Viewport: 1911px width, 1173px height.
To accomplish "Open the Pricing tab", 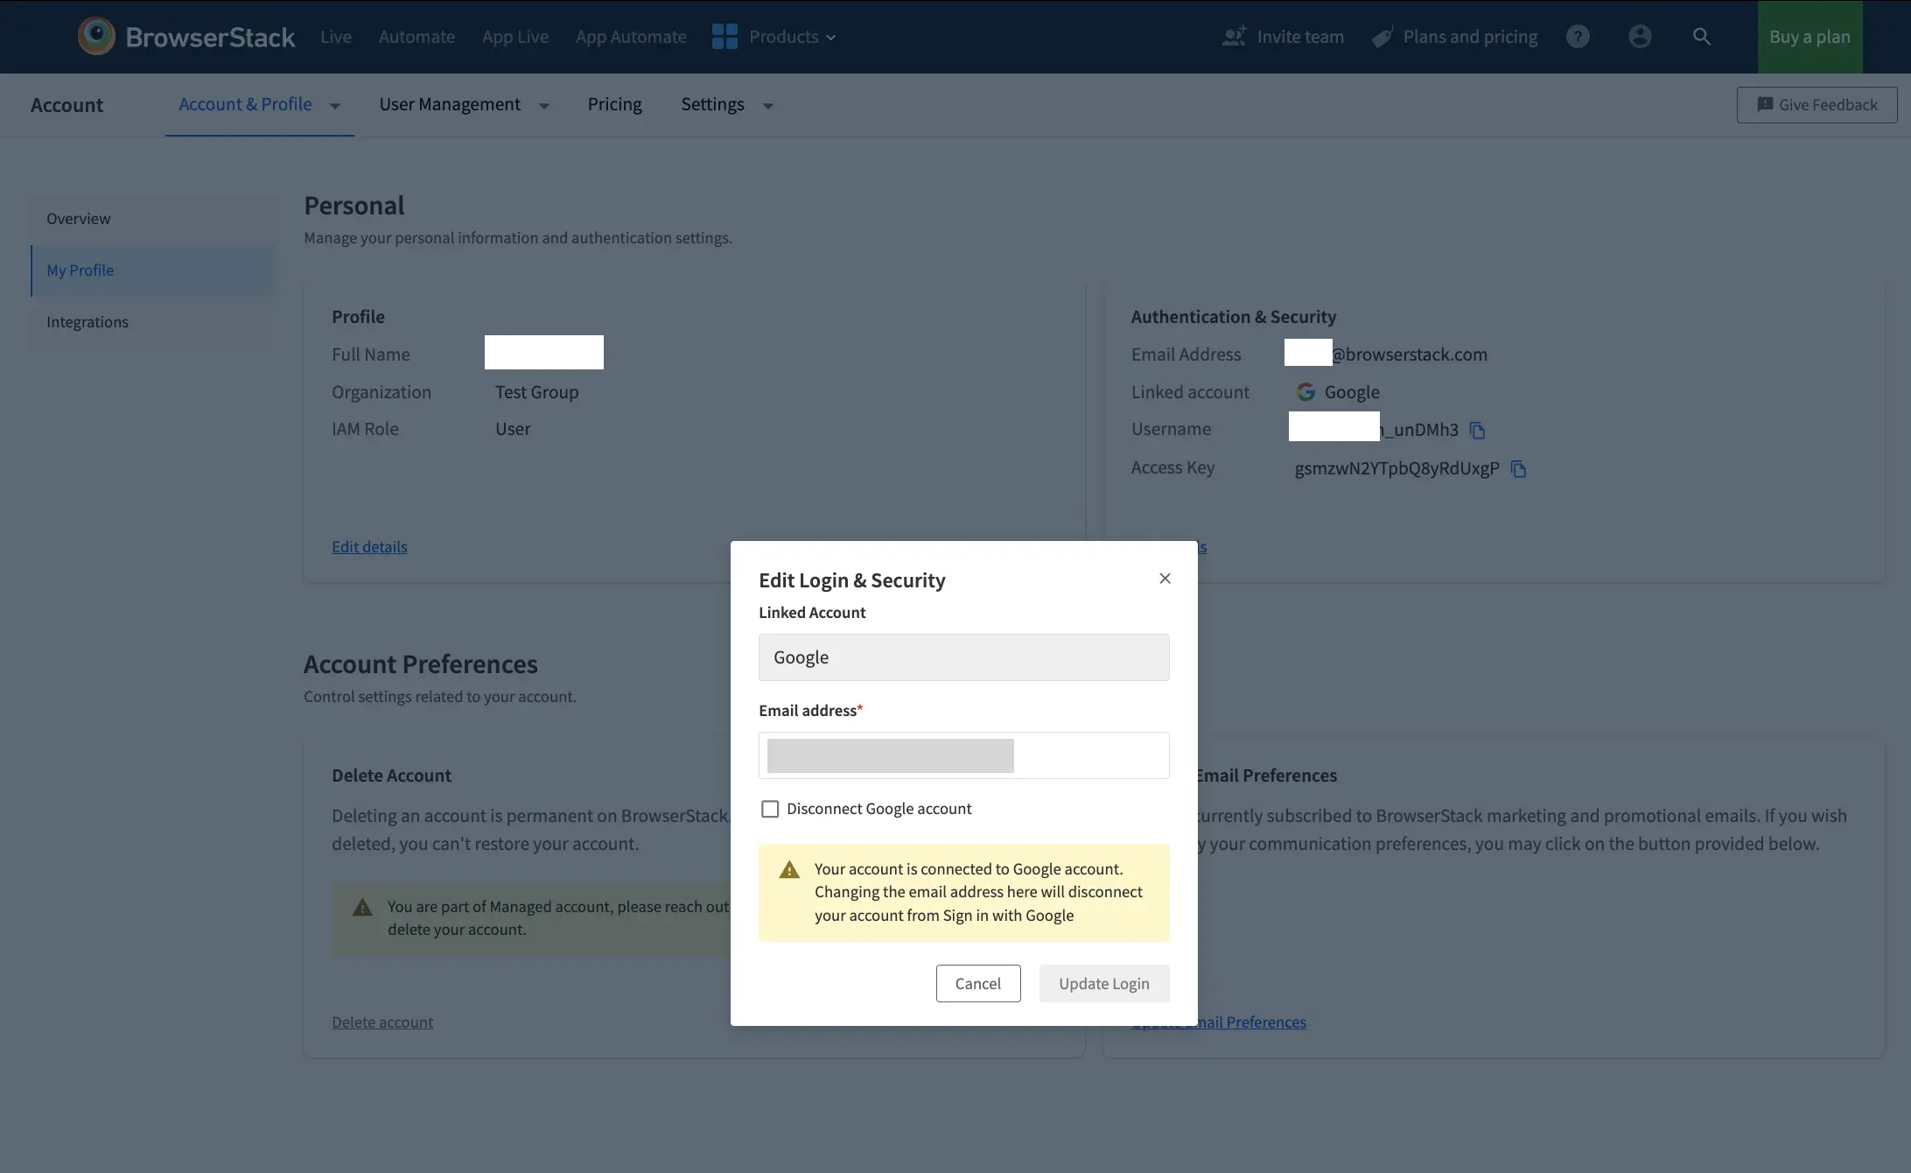I will [x=614, y=104].
